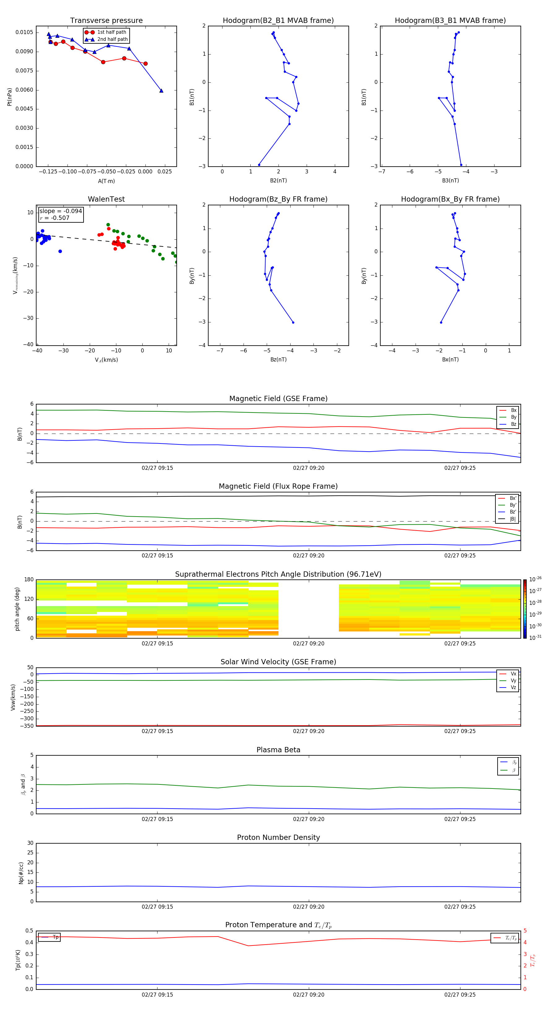Click the blue triangle marker in the '2nd half path' legend
The image size is (557, 1022).
click(90, 39)
